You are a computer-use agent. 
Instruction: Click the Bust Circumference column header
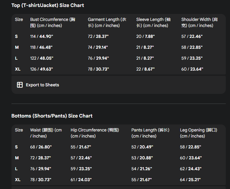pyautogui.click(x=53, y=22)
